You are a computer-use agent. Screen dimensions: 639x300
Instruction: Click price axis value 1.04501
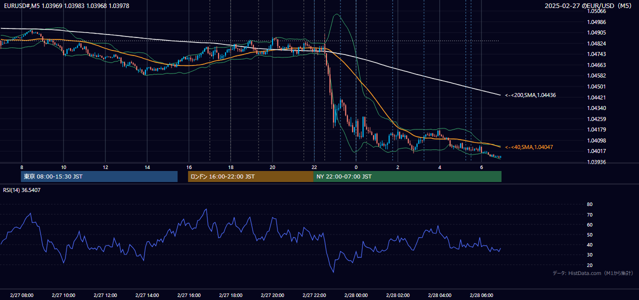tap(596, 86)
